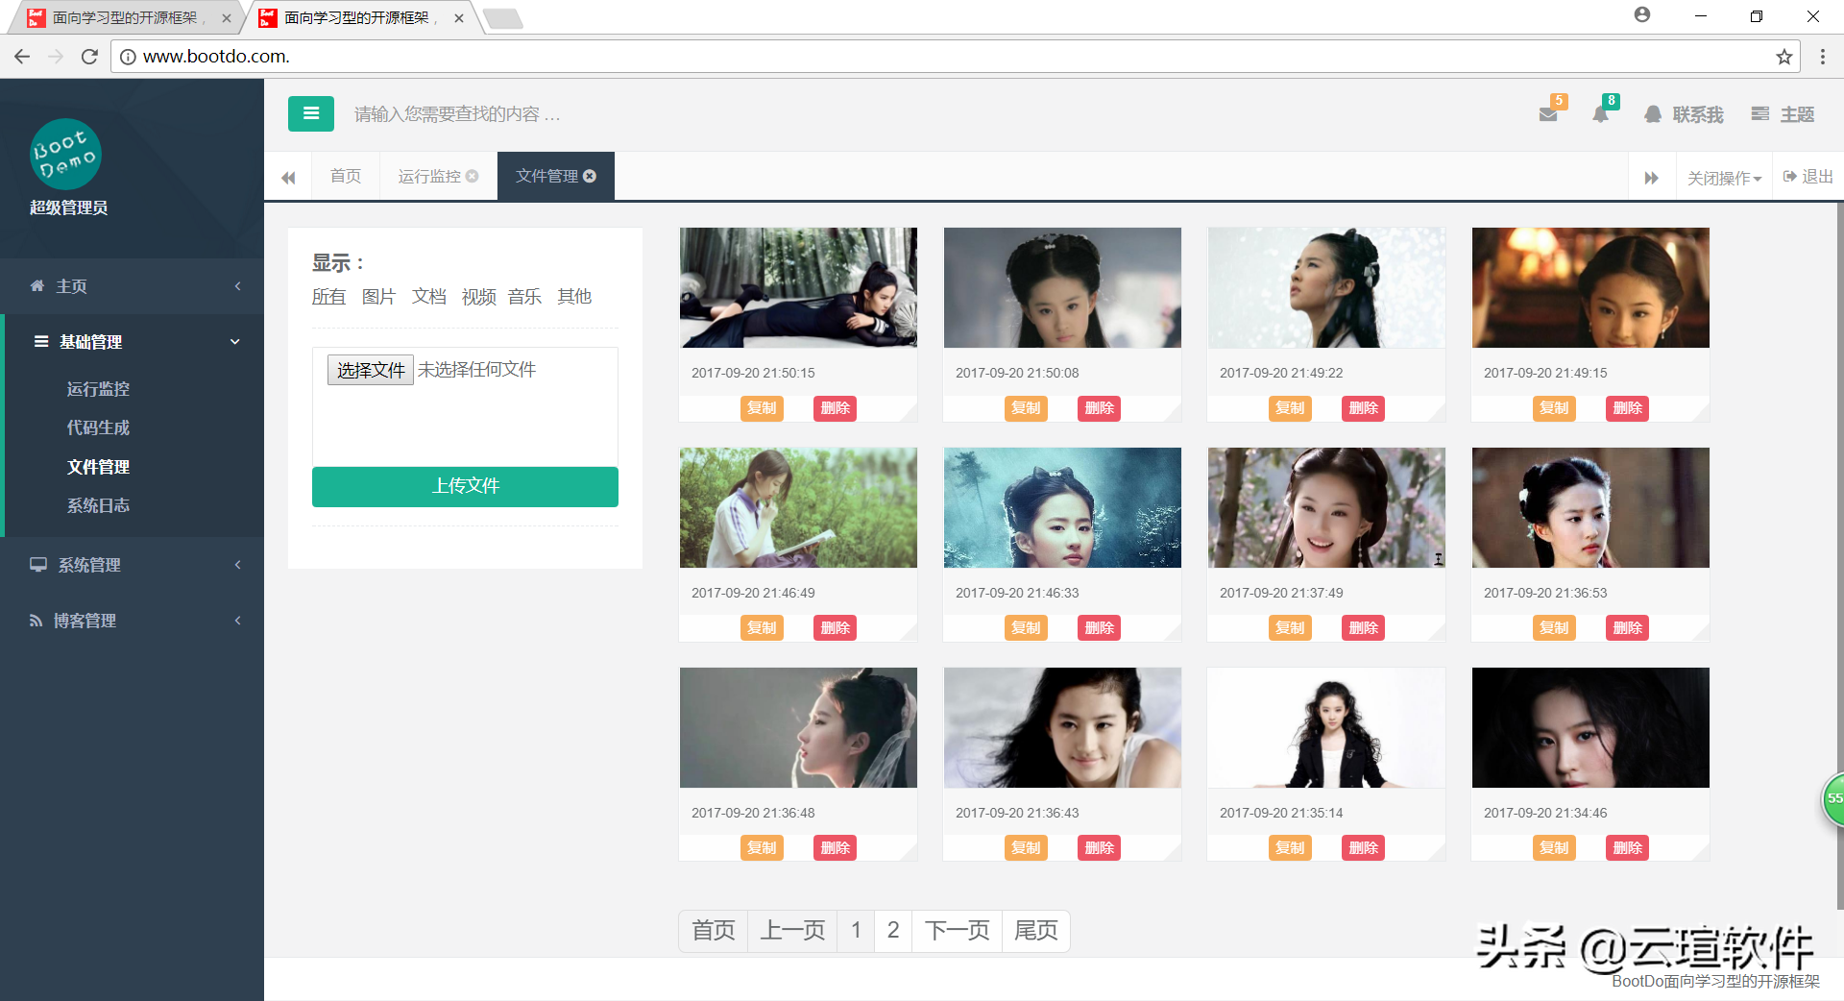Open 运行监控 in the sidebar

(x=98, y=389)
